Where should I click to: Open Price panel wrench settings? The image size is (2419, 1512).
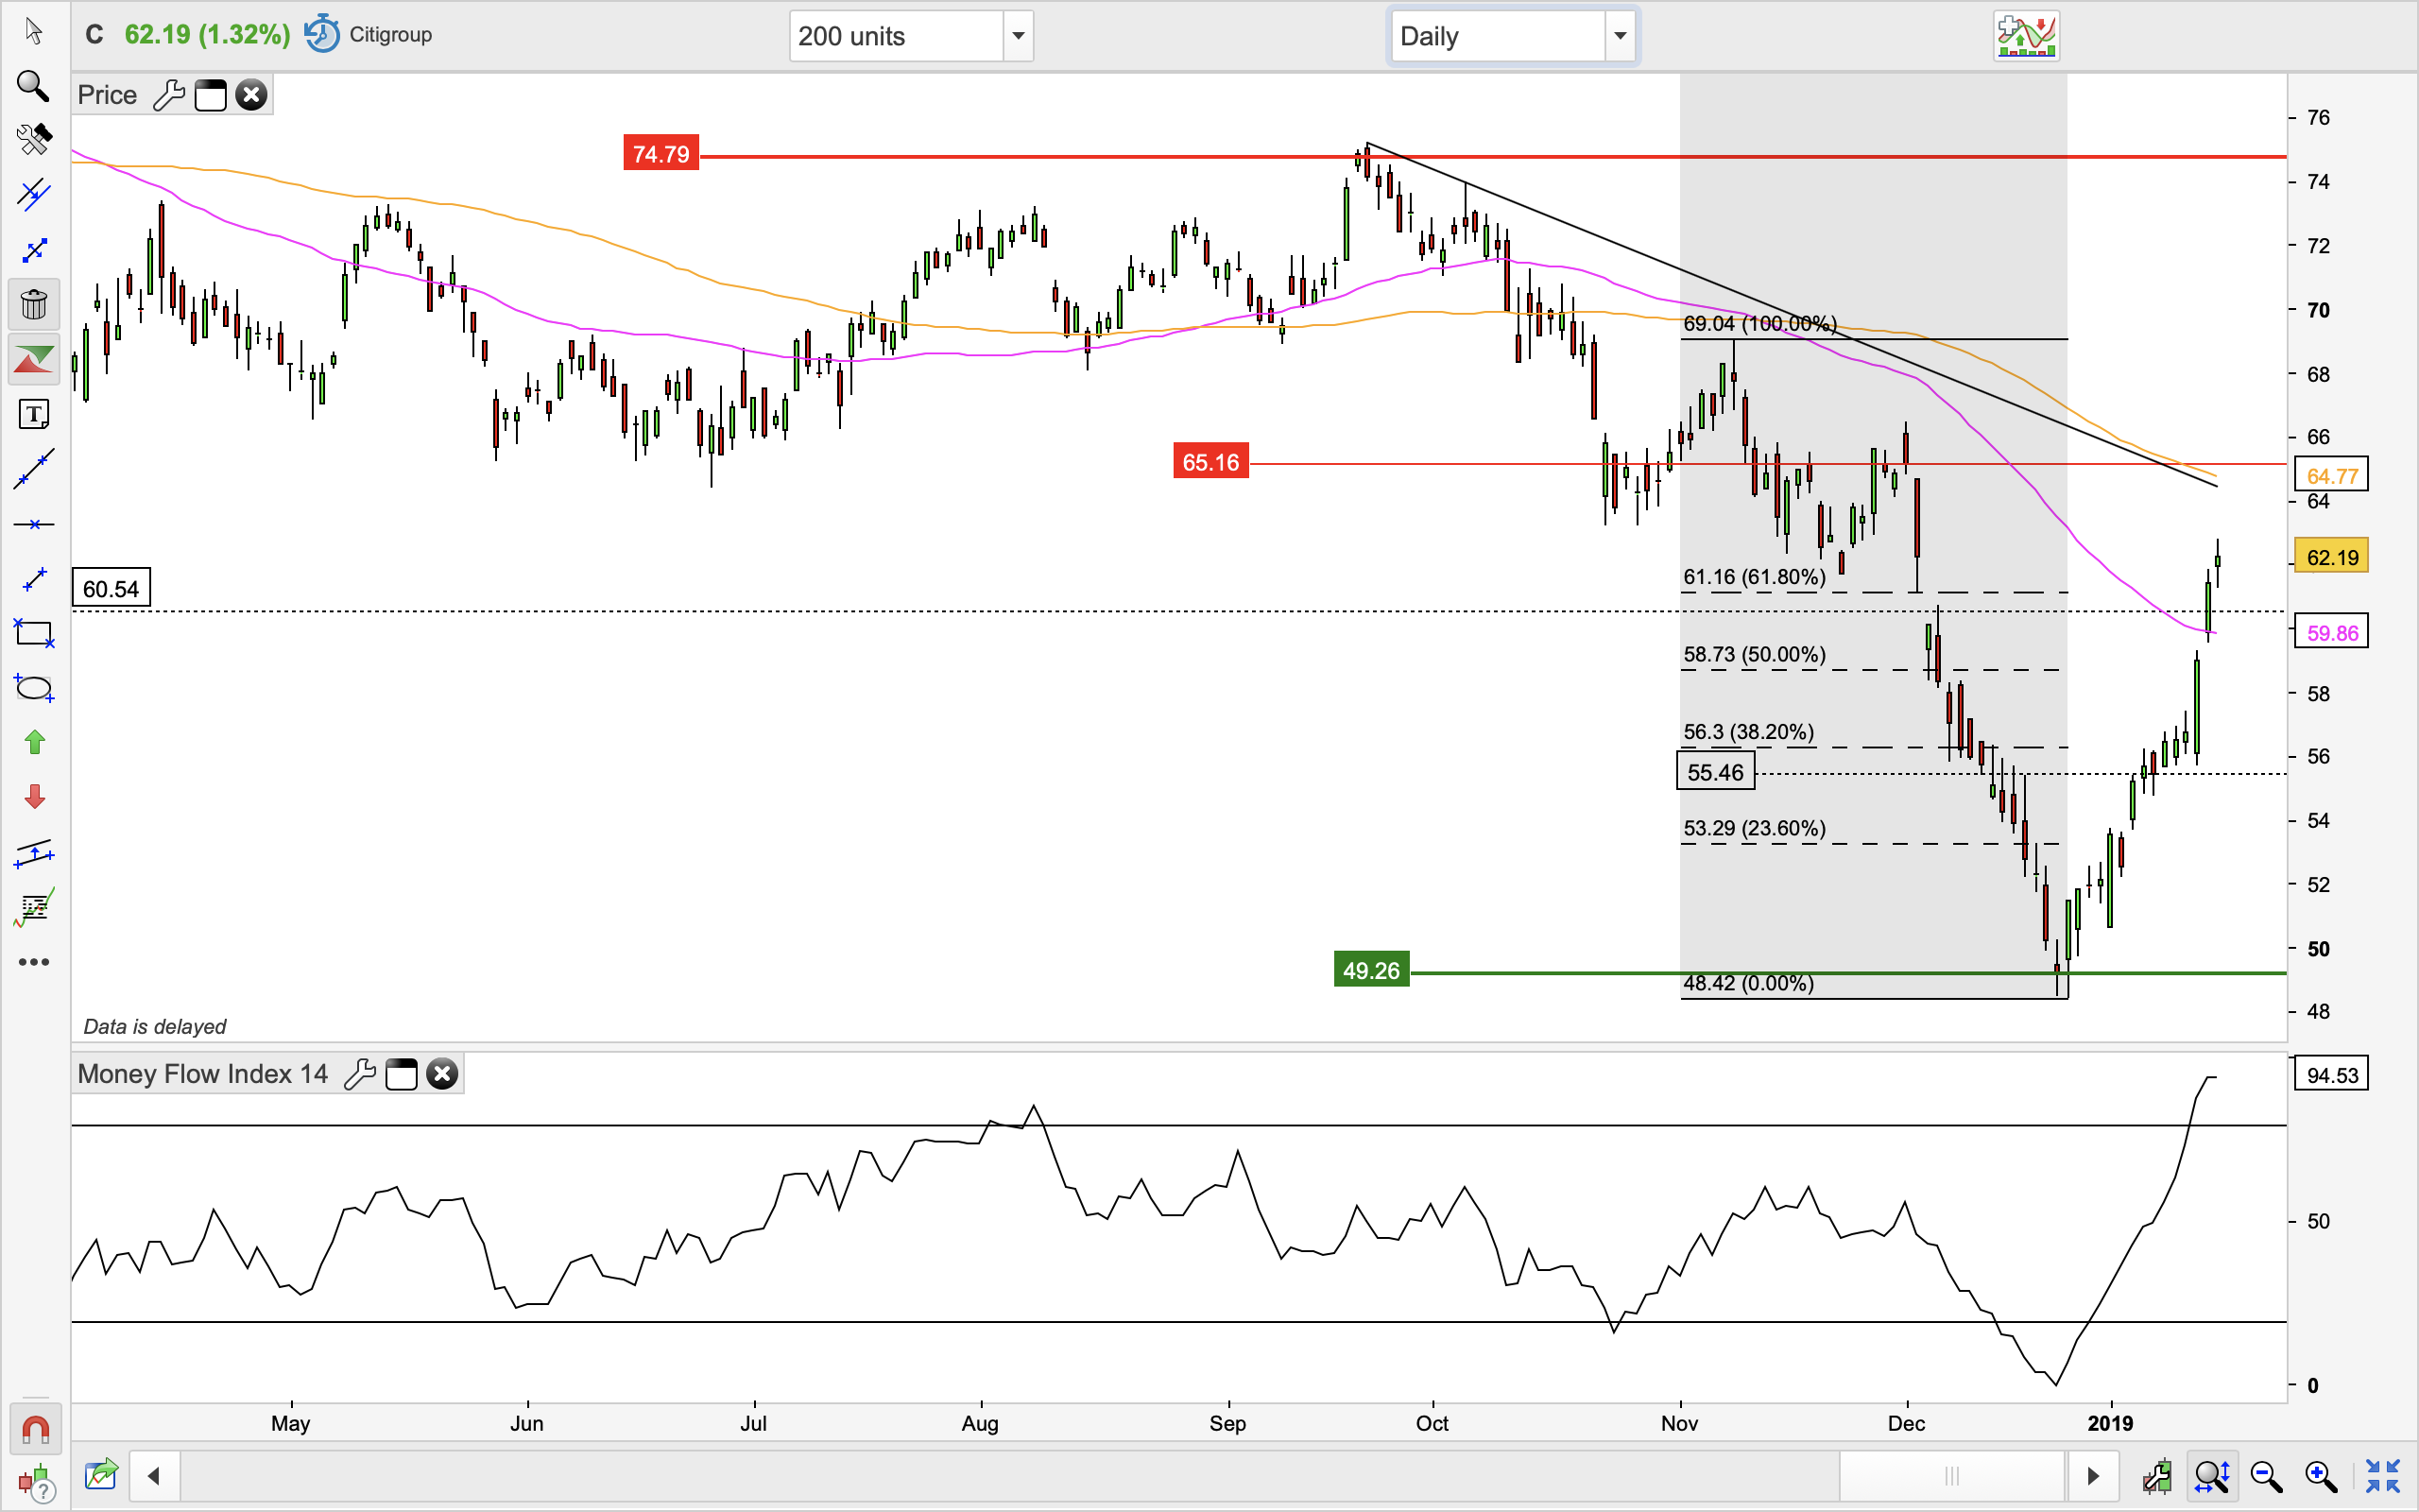point(169,95)
